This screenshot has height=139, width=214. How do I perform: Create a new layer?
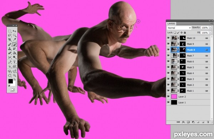click(203, 122)
